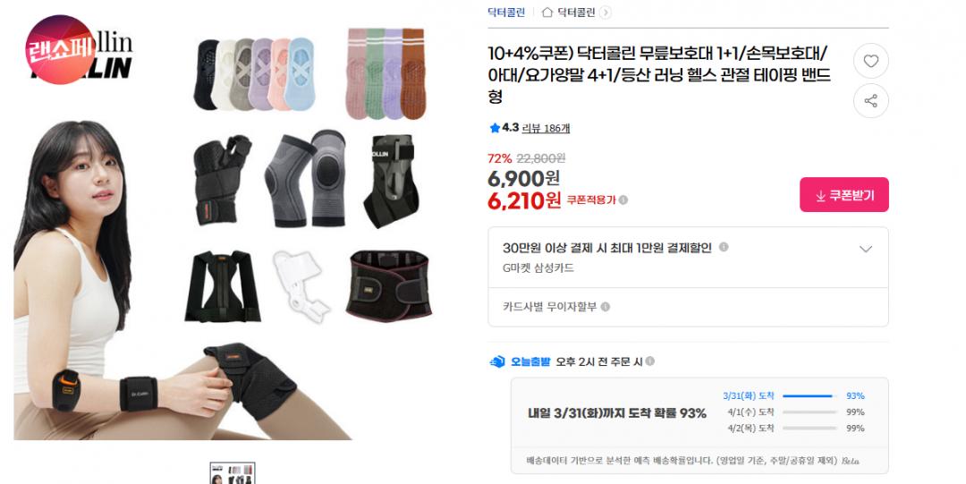This screenshot has width=966, height=484.
Task: Click the home icon beside 닥터콜린 shop
Action: [x=547, y=13]
